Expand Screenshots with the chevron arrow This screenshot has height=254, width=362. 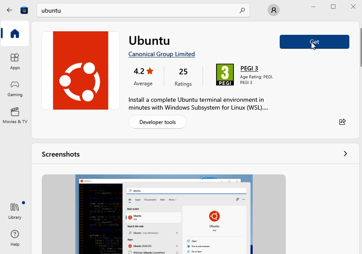click(345, 154)
